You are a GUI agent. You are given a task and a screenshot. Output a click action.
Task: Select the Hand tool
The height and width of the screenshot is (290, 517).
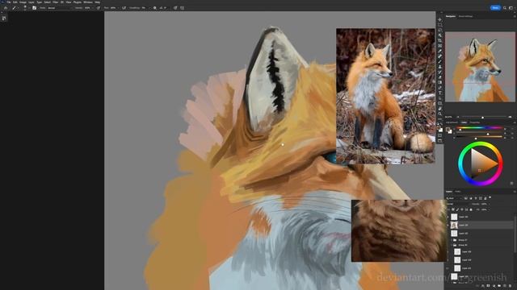(x=439, y=109)
